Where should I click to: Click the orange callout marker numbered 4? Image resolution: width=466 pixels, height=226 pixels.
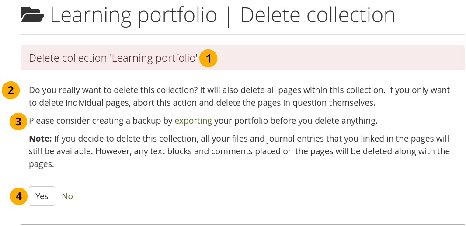tap(18, 196)
